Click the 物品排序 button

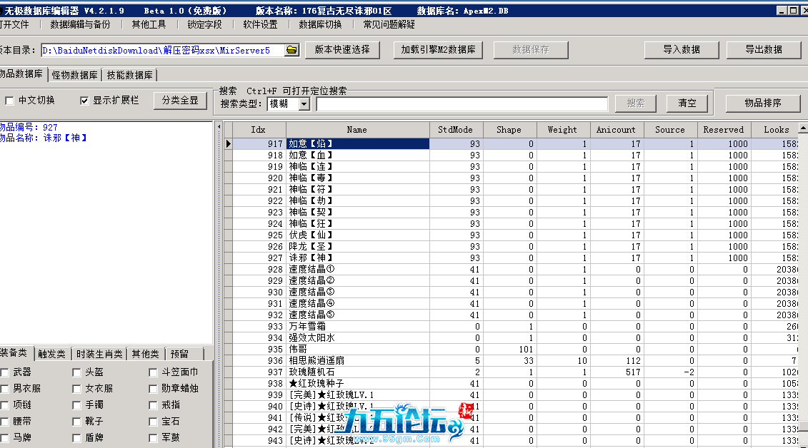(763, 103)
